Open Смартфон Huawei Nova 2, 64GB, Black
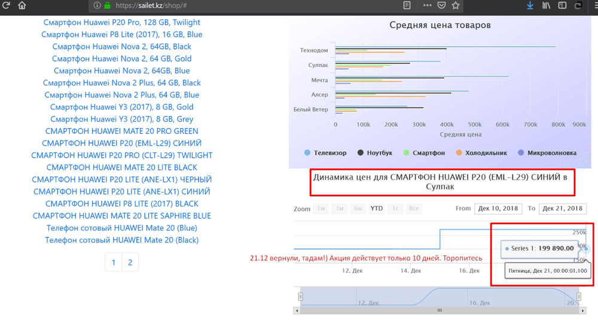This screenshot has height=320, width=598. click(121, 47)
